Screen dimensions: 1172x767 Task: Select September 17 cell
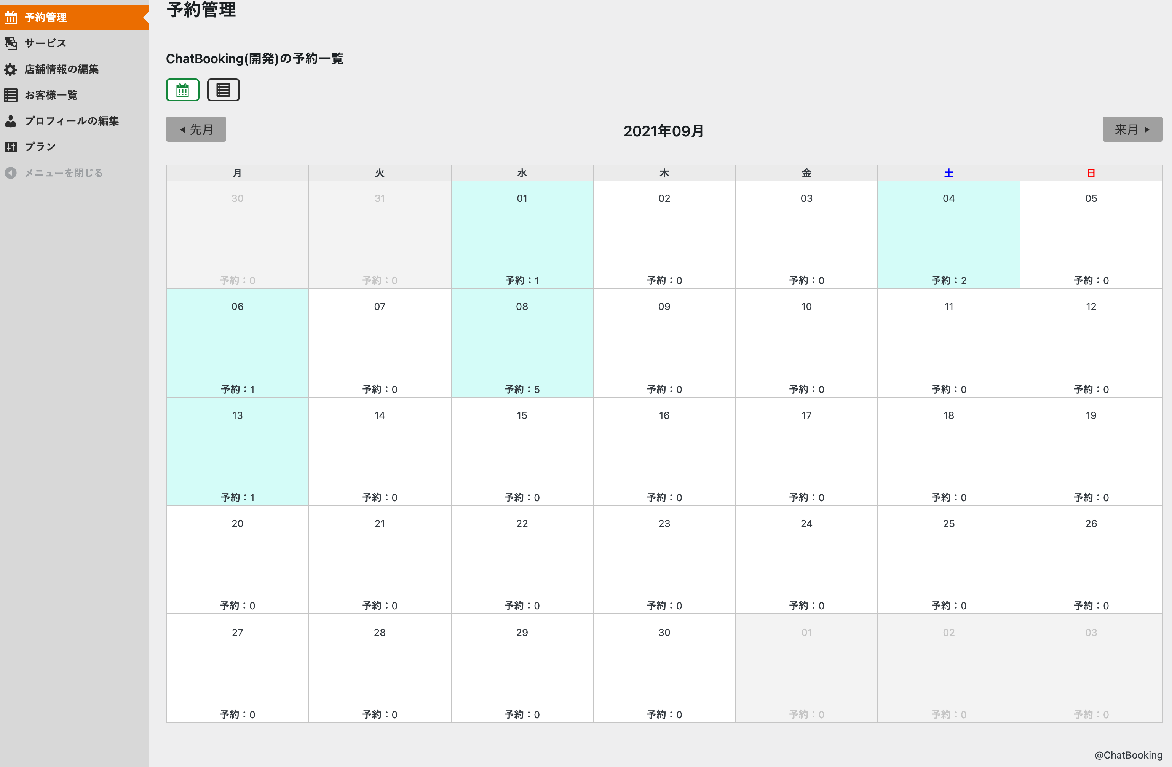click(806, 452)
